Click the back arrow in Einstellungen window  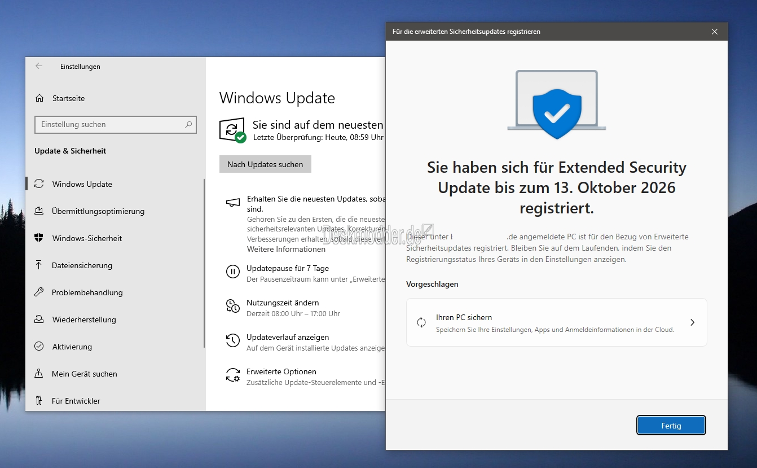(x=39, y=66)
